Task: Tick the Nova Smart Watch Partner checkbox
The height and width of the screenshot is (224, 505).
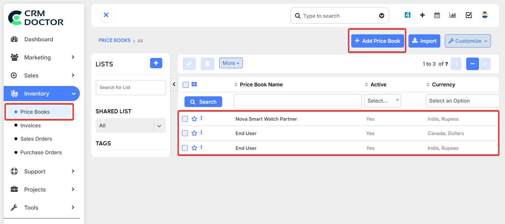Action: [x=185, y=119]
